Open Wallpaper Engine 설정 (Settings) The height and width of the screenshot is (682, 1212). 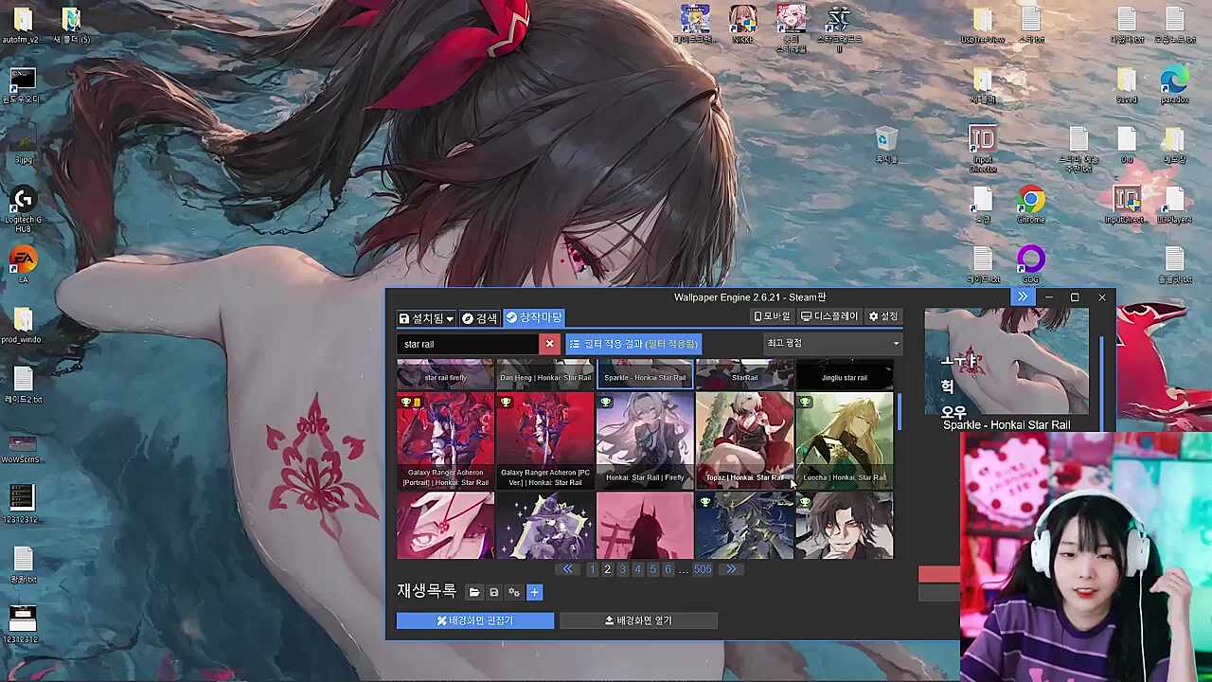click(x=883, y=316)
